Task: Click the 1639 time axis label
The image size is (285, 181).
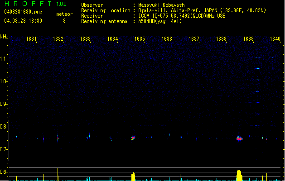Action: point(248,39)
